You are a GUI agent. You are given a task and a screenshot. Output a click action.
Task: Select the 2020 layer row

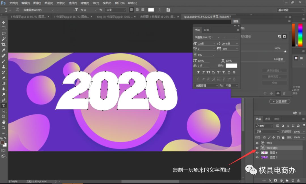coord(279,143)
